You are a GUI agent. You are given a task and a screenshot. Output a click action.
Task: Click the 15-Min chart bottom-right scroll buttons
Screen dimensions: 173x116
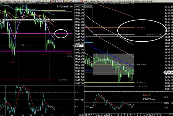tap(171, 114)
